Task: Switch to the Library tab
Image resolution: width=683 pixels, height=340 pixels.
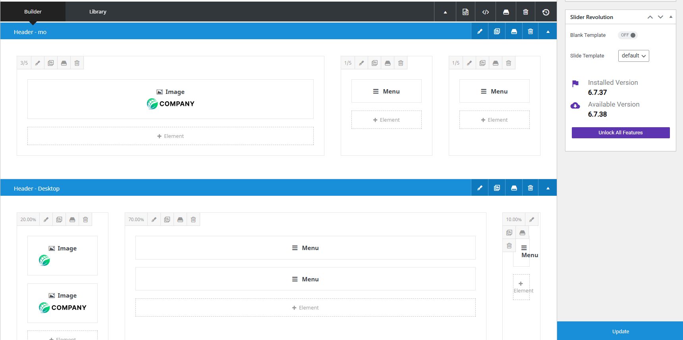Action: tap(98, 12)
